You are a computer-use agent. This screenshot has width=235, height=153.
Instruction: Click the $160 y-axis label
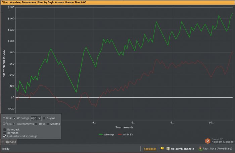pyautogui.click(x=11, y=7)
